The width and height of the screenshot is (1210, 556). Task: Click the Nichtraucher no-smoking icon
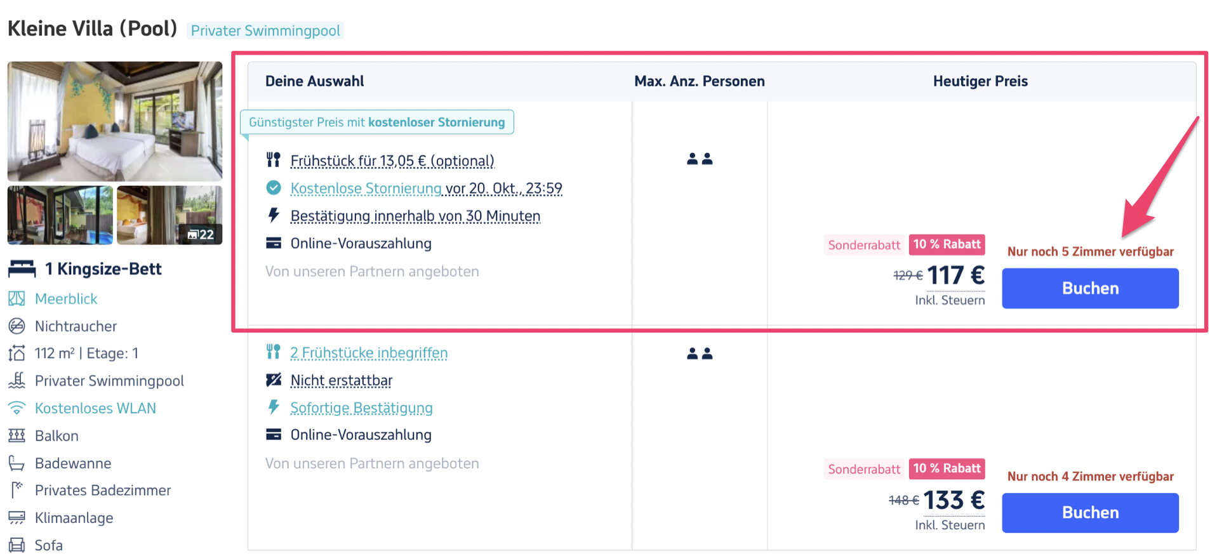(x=17, y=326)
